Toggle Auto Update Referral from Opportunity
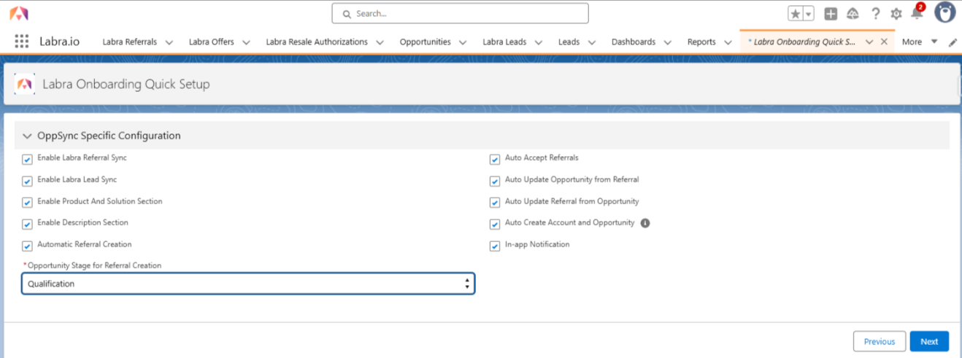Image resolution: width=962 pixels, height=358 pixels. (495, 203)
